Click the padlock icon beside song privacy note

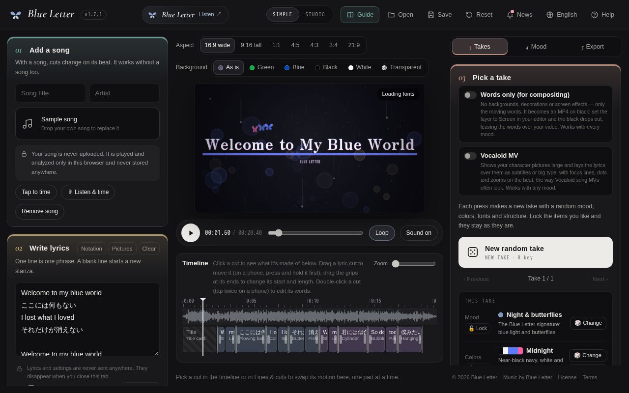coord(24,154)
